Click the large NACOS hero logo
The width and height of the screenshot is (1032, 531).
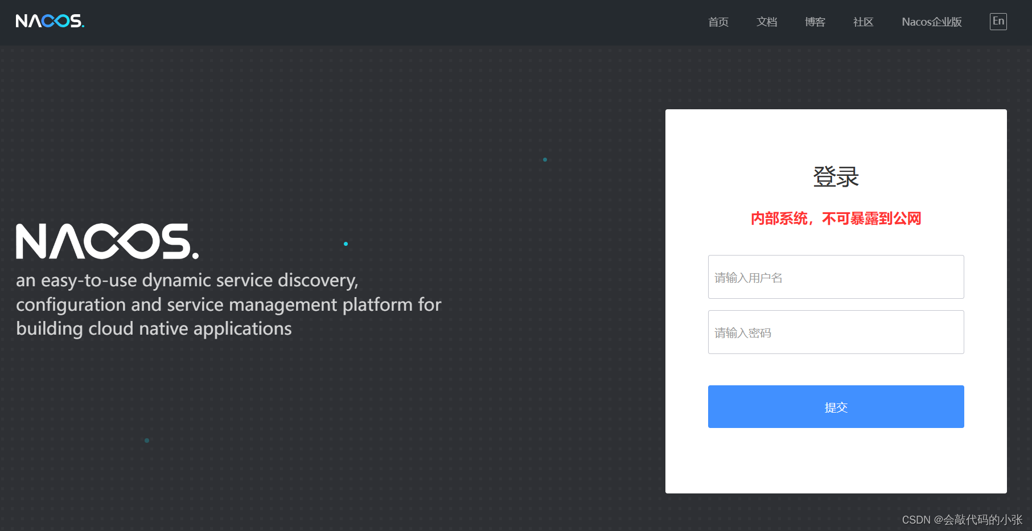(x=108, y=241)
